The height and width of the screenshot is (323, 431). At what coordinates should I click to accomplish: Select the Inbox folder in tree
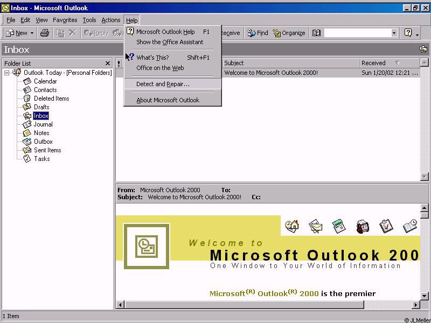[41, 116]
